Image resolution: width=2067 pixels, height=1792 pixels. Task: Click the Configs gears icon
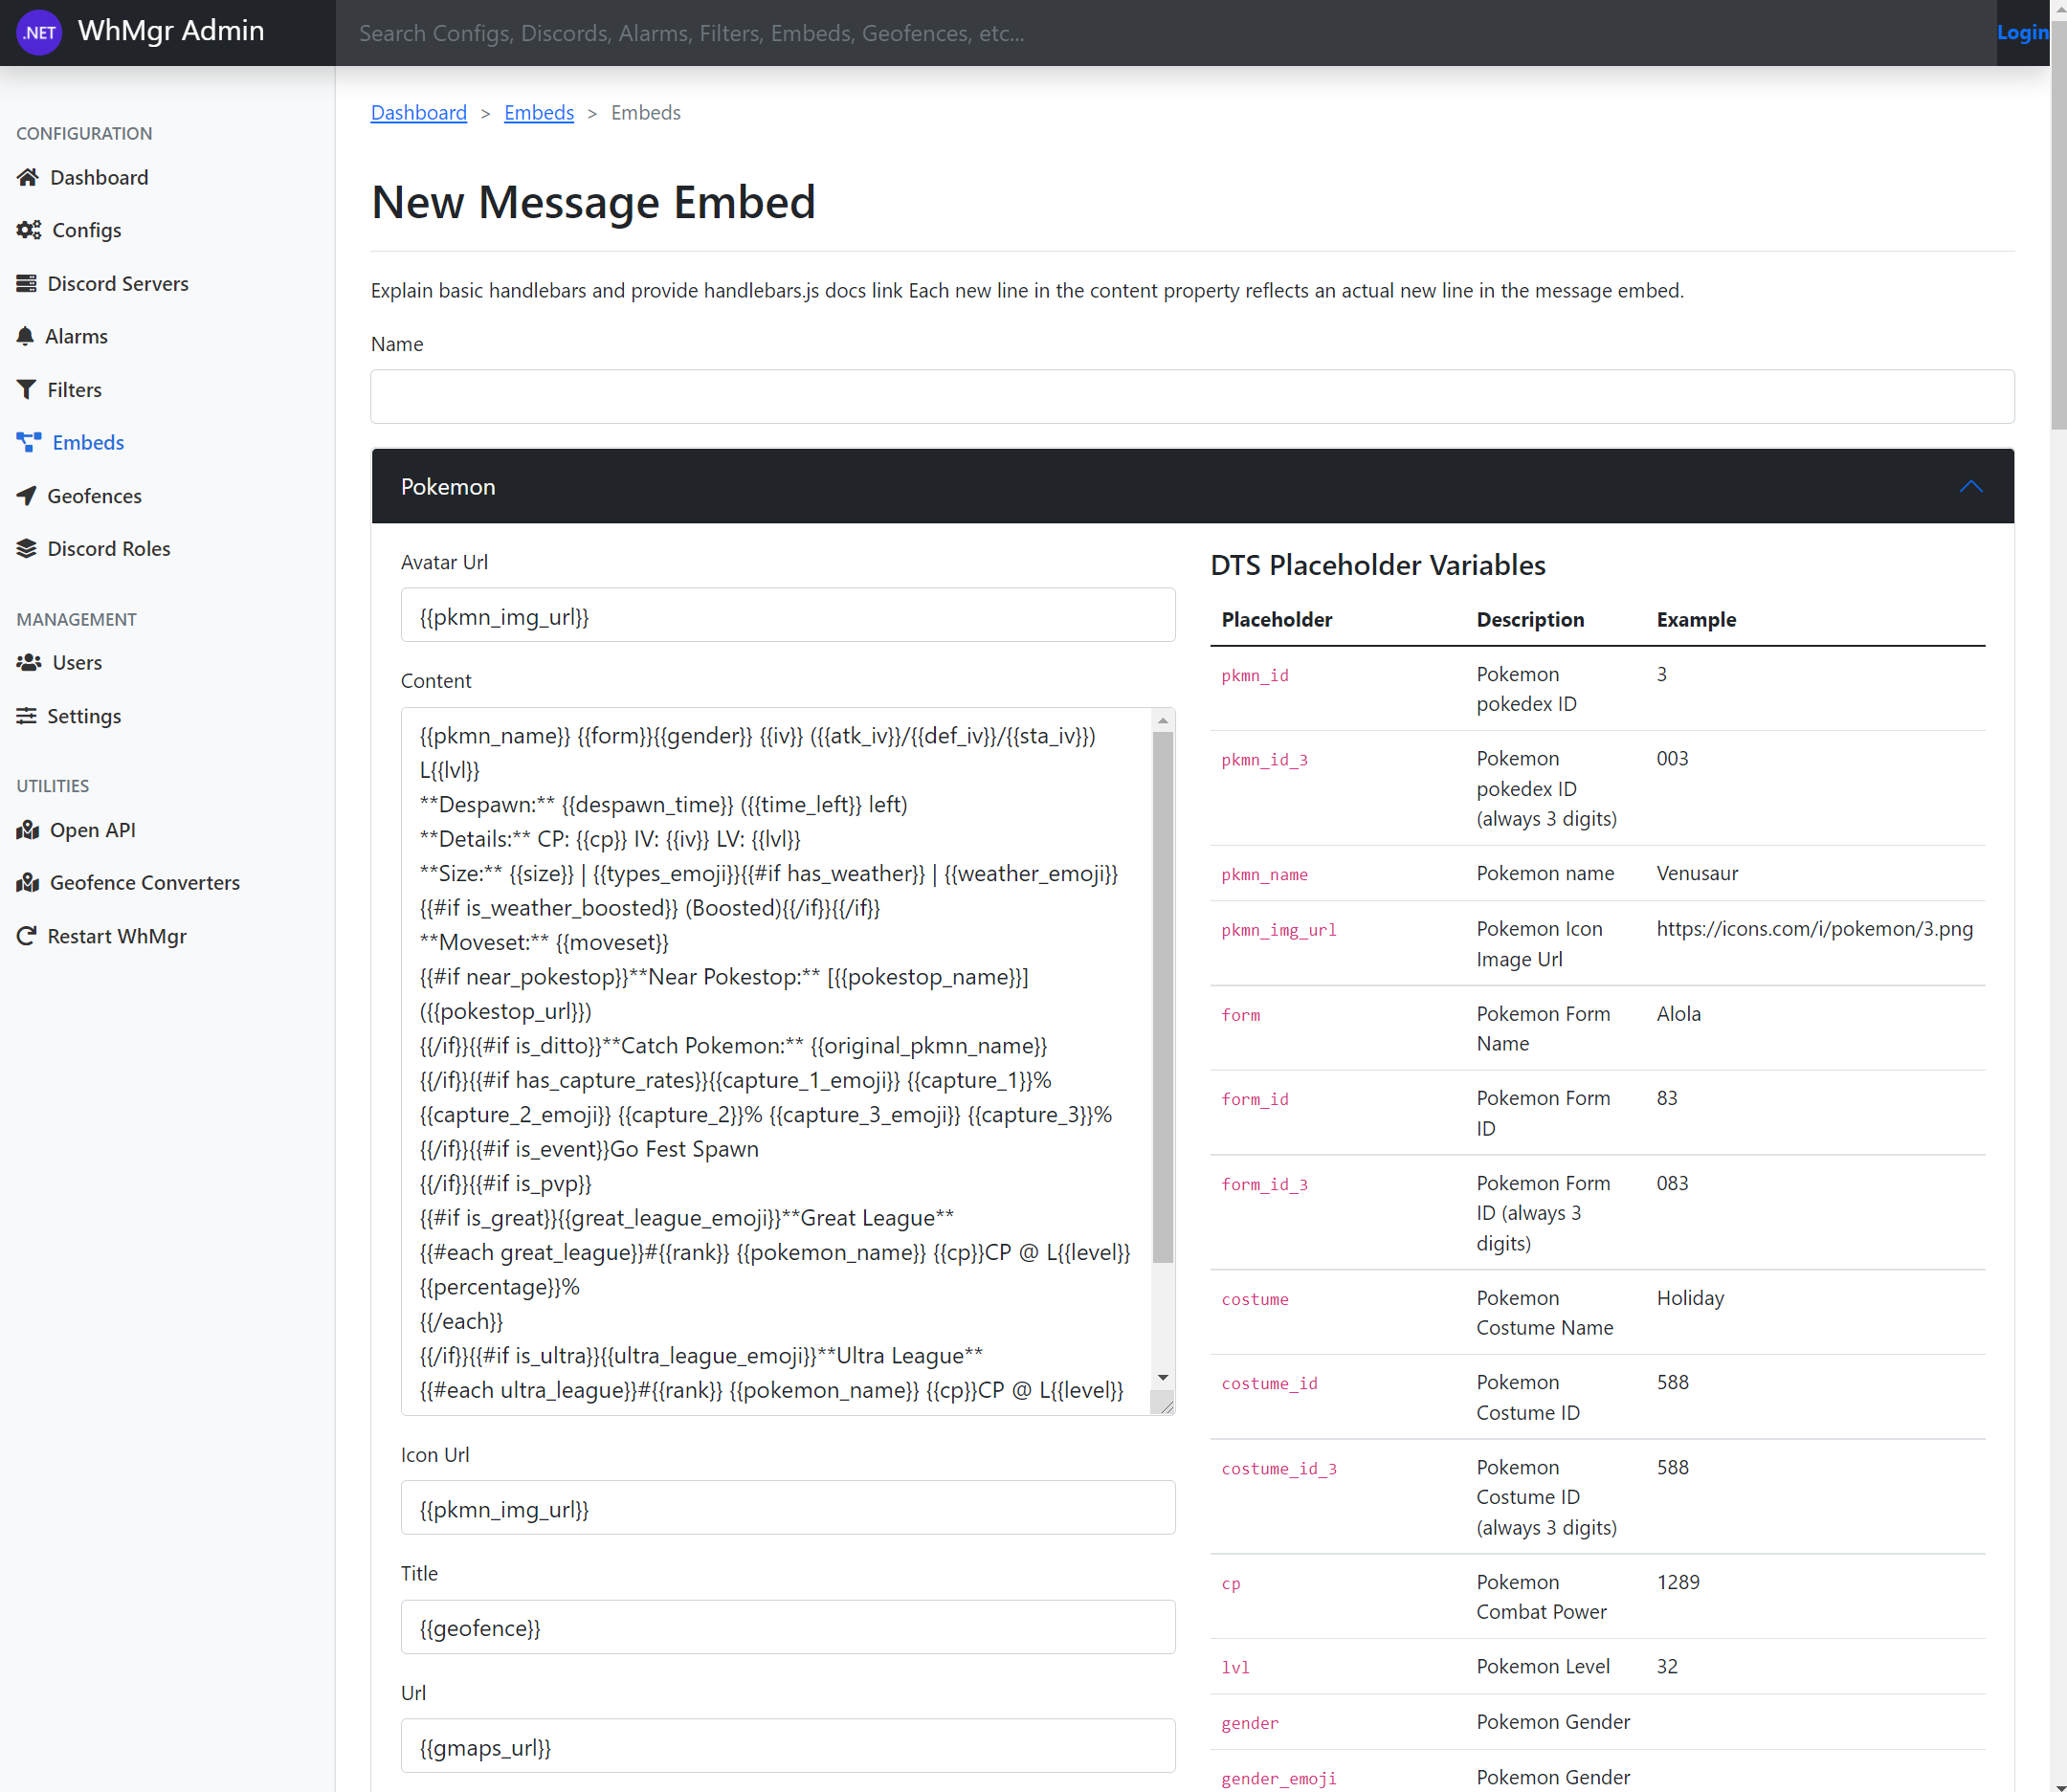pyautogui.click(x=29, y=230)
